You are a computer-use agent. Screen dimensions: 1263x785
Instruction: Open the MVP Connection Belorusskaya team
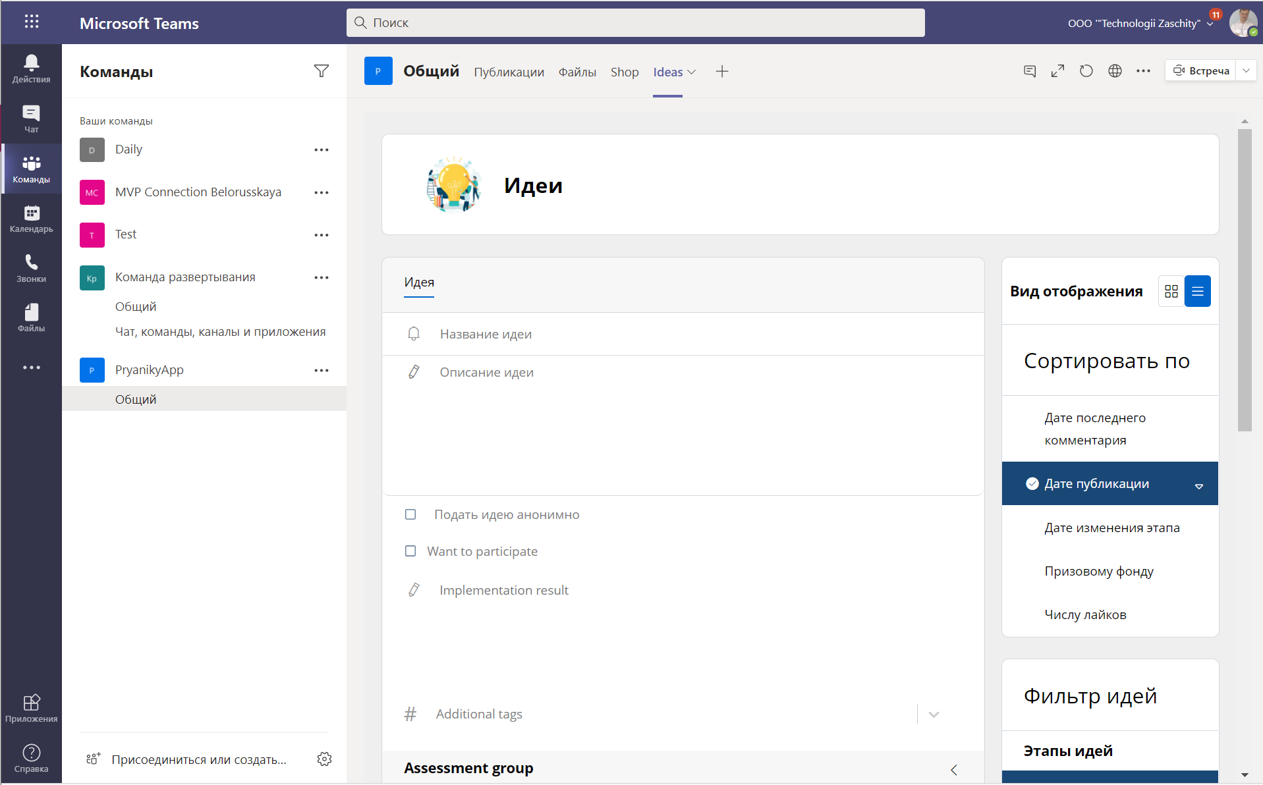[198, 192]
